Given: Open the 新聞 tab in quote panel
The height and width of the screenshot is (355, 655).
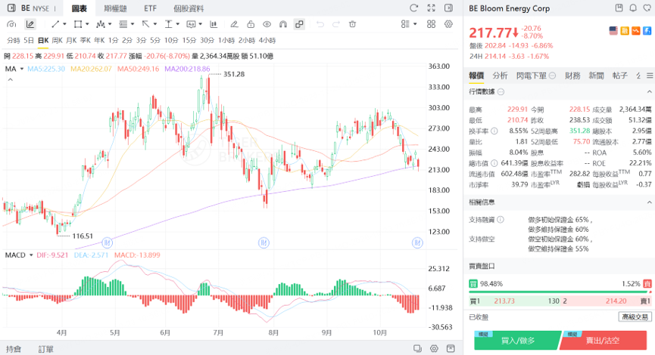Looking at the screenshot, I should pyautogui.click(x=597, y=76).
